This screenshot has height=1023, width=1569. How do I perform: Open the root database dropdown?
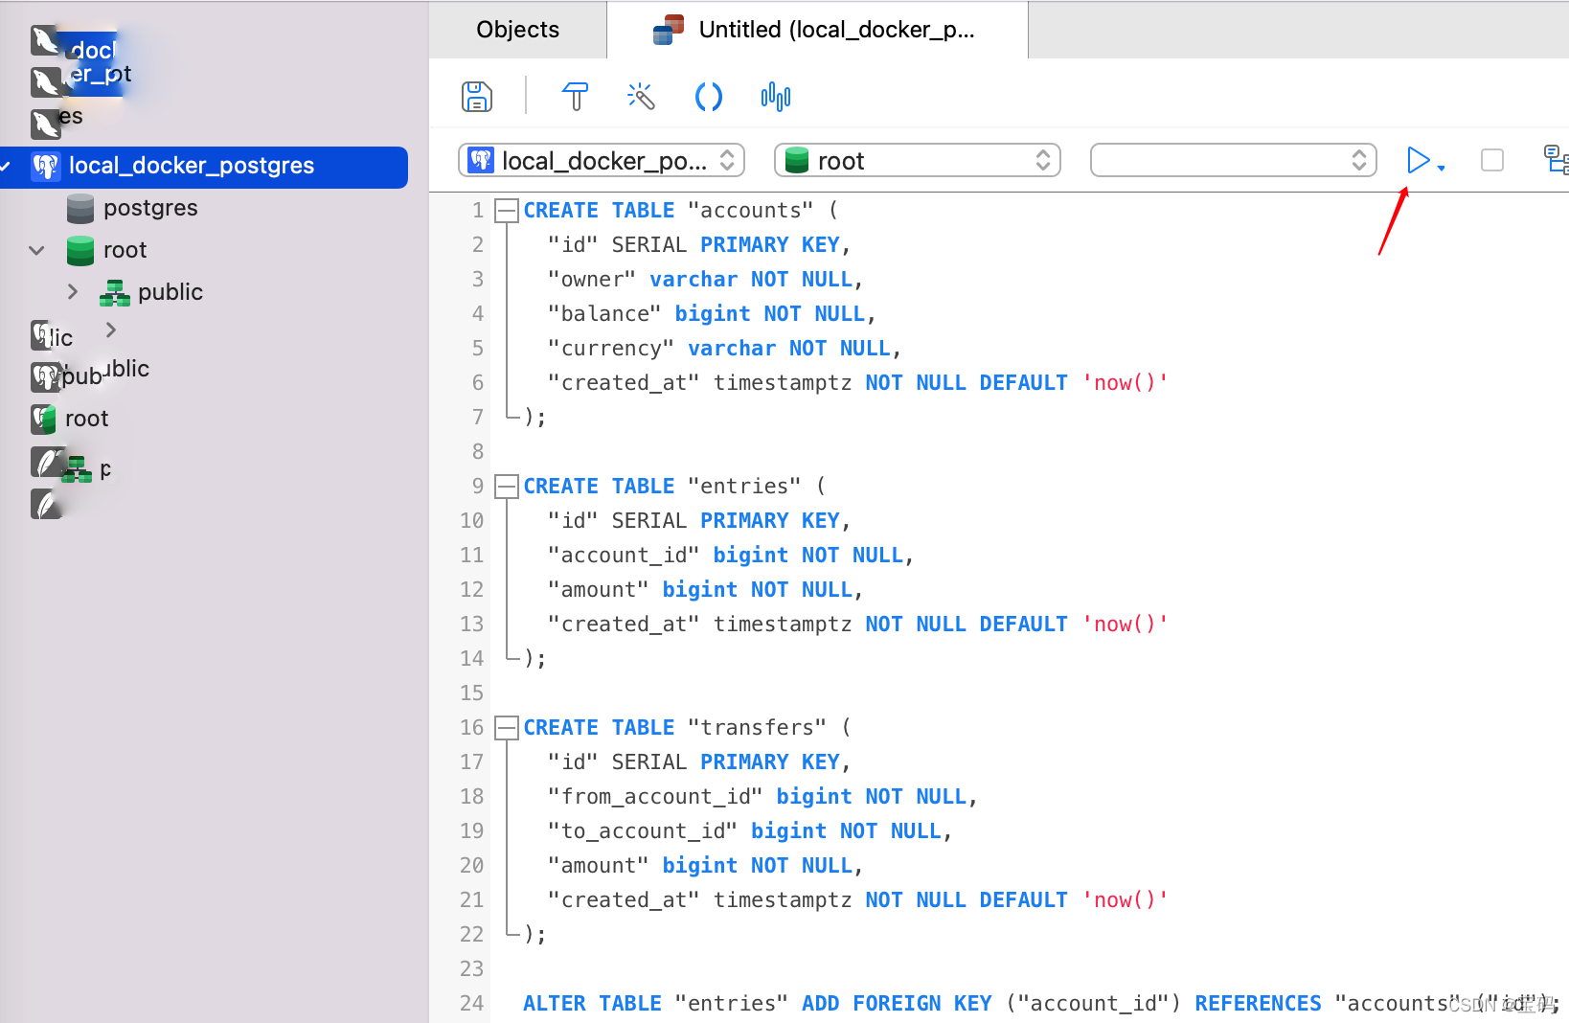click(x=918, y=161)
